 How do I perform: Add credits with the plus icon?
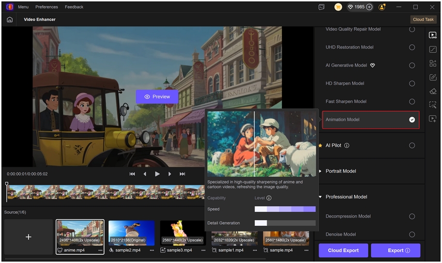(369, 7)
